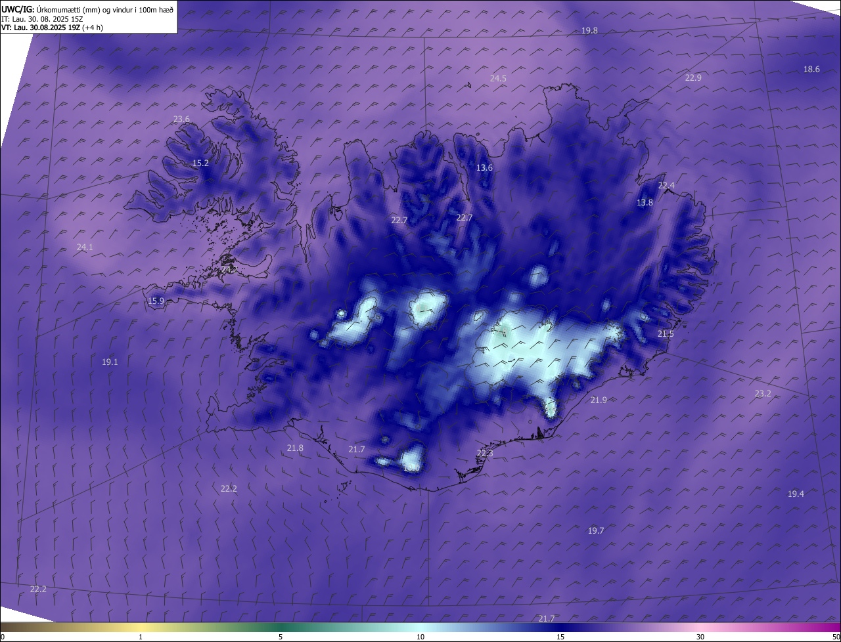Click the colorbar tick label 1
This screenshot has width=841, height=642.
pyautogui.click(x=141, y=637)
